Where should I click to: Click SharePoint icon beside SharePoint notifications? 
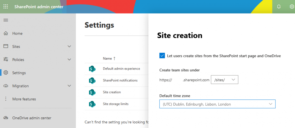[x=92, y=81]
